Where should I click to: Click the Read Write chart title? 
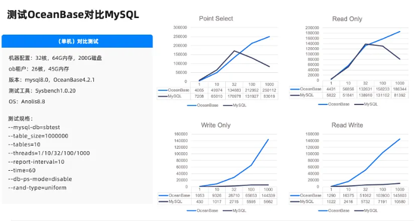(347, 125)
